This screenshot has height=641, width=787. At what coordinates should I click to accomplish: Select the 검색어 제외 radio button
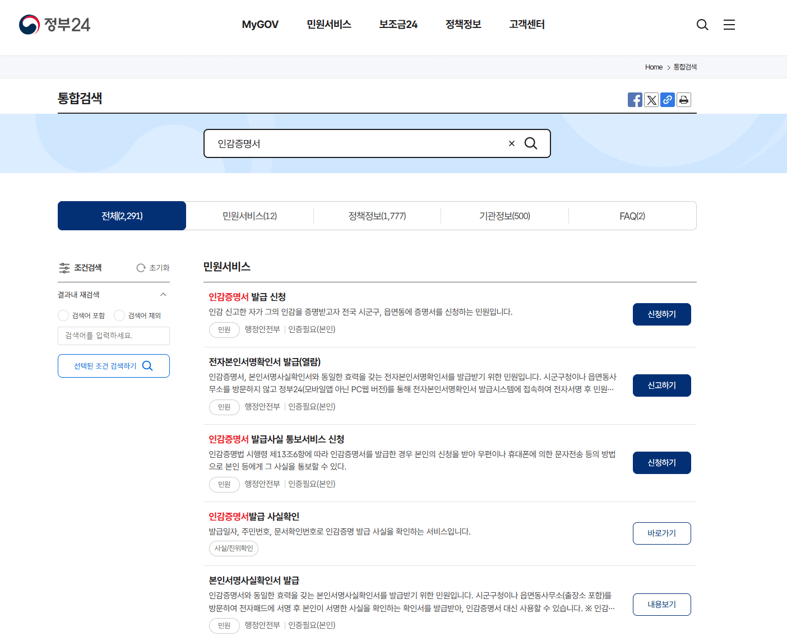point(119,315)
